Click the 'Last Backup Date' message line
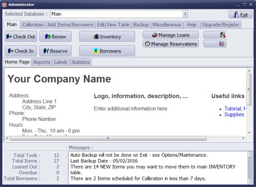Screen dimensions: 256x187 coord(104,161)
